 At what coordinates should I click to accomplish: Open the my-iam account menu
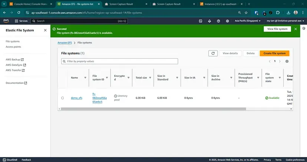pos(285,21)
